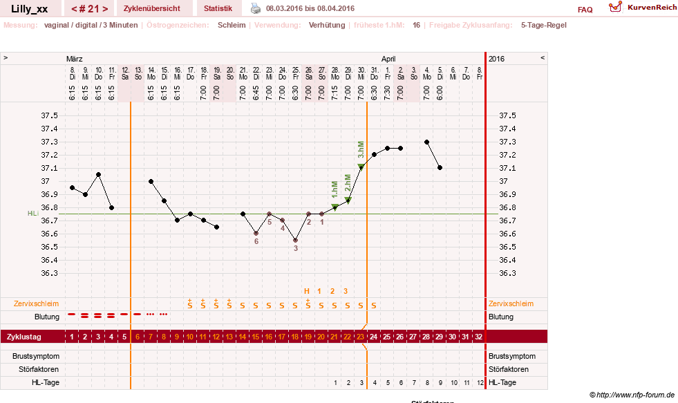Click the Lilly_xx username
This screenshot has width=678, height=403.
click(30, 9)
